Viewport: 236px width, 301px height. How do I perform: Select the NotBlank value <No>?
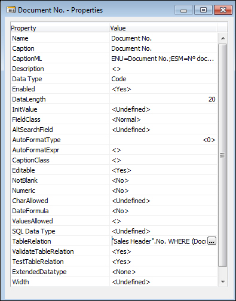(120, 180)
